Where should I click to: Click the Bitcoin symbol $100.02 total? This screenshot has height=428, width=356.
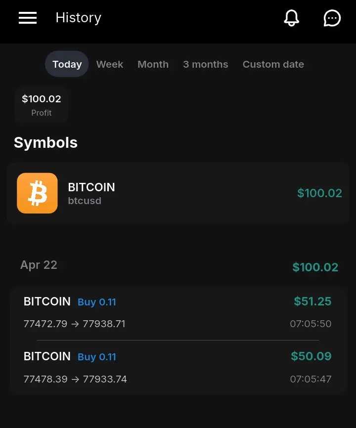coord(319,193)
